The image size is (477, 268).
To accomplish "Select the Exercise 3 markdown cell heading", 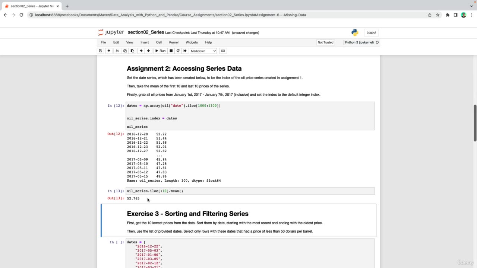I will (x=187, y=214).
